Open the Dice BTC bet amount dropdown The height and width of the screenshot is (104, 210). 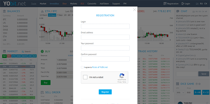(181, 92)
